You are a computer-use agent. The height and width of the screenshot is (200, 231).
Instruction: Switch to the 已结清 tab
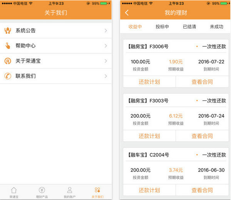189,27
